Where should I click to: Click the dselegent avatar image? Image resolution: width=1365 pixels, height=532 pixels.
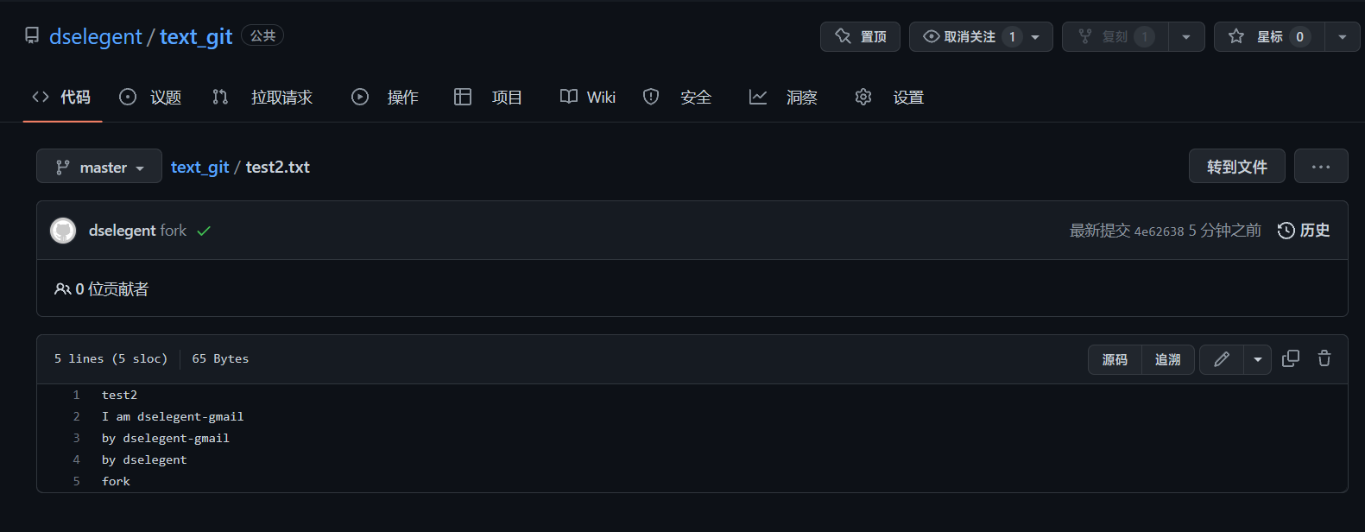coord(63,231)
